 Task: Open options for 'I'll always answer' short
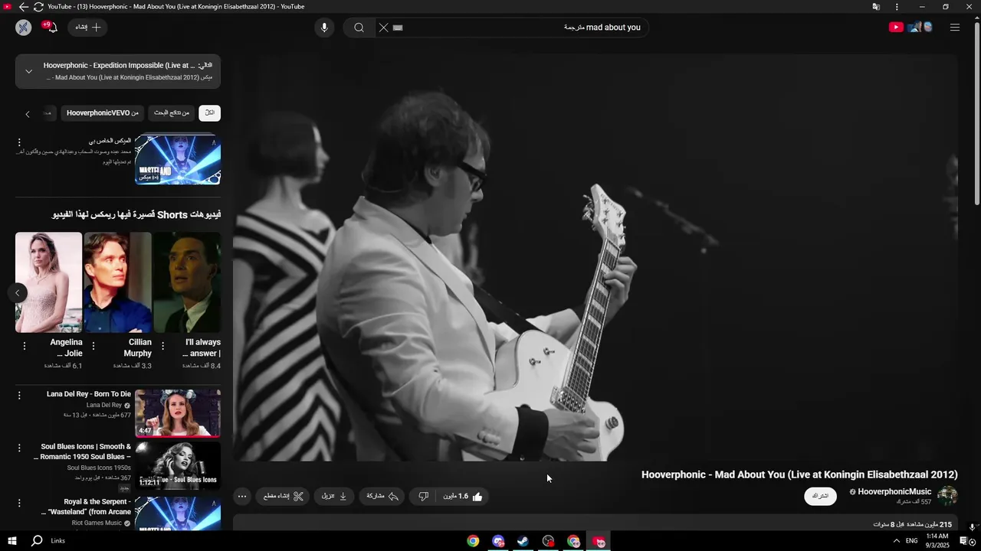(162, 346)
